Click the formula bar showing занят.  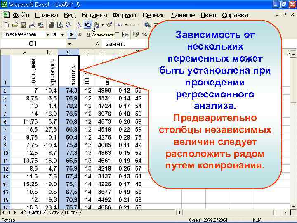tap(125, 44)
